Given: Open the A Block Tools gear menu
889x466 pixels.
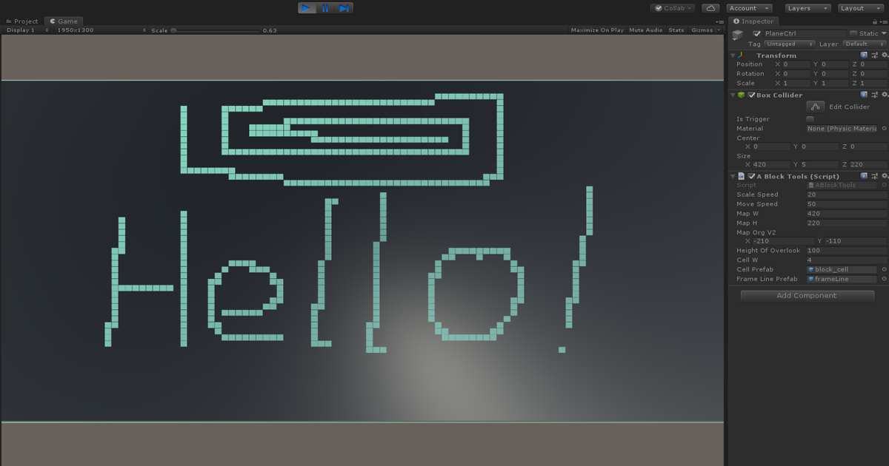Looking at the screenshot, I should (x=884, y=176).
